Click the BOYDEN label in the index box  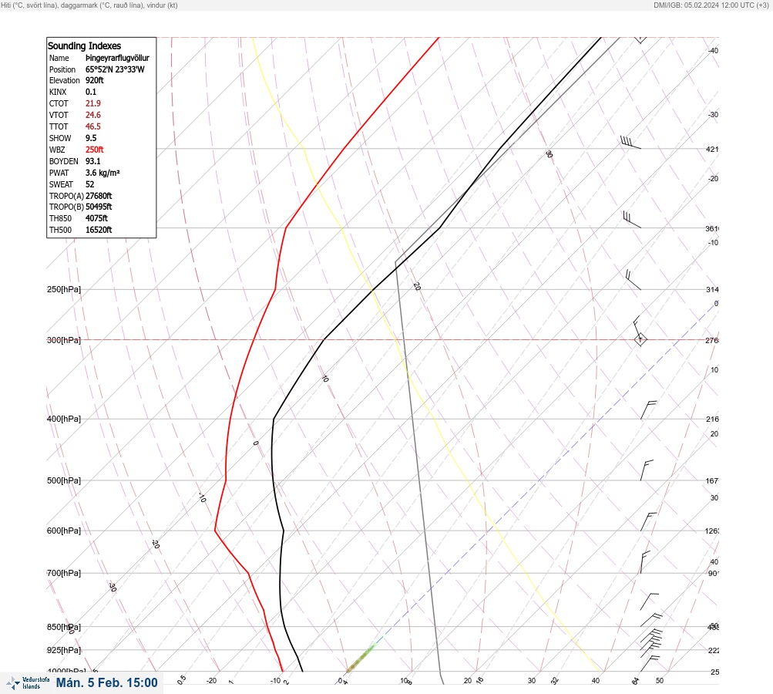64,161
